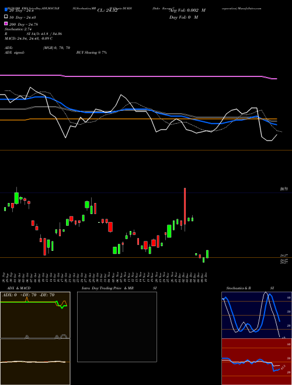Open the MACD chart panel below ADX

pyautogui.click(x=35, y=362)
